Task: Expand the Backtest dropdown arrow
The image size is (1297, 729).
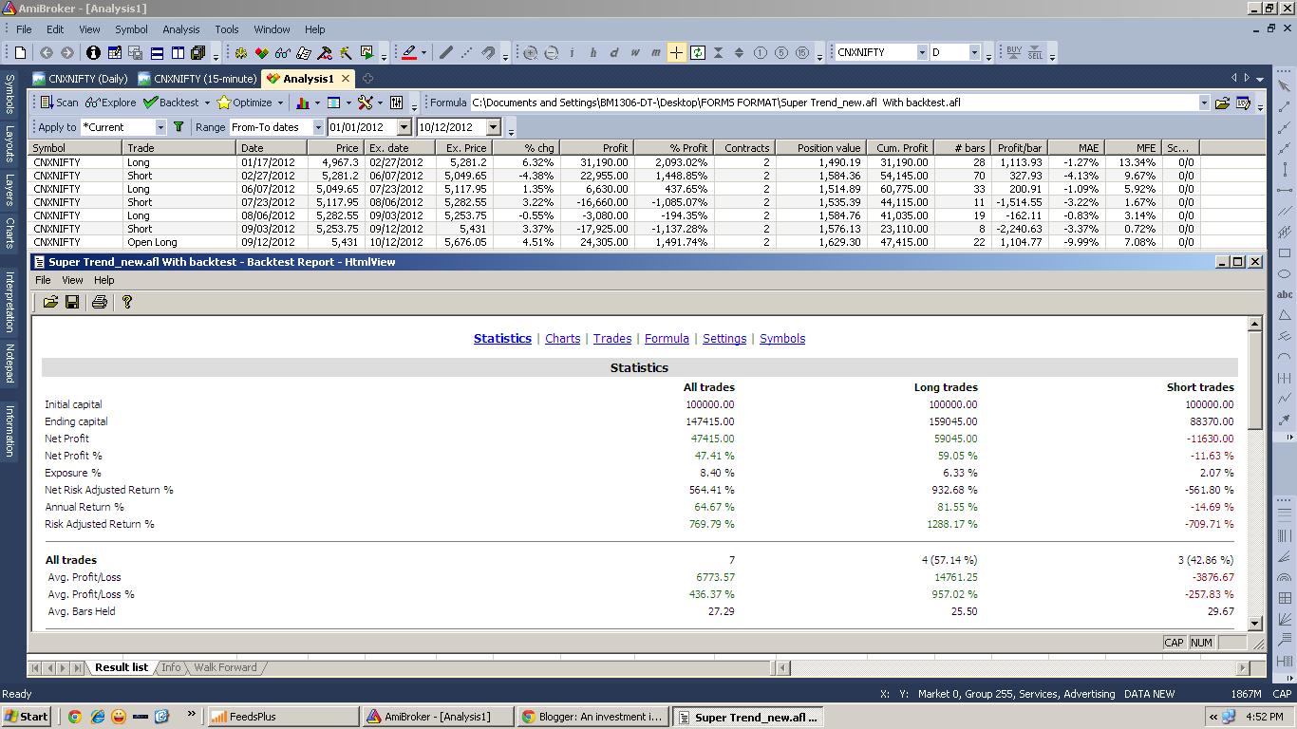Action: pos(207,103)
